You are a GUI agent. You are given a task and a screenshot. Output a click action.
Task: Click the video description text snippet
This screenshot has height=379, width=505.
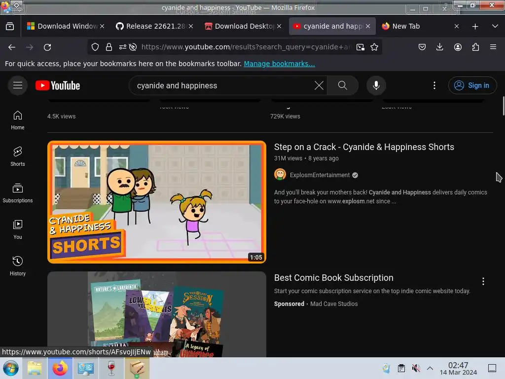click(380, 196)
